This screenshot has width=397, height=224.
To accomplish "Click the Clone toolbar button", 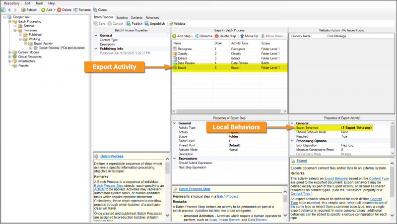I will click(x=100, y=10).
